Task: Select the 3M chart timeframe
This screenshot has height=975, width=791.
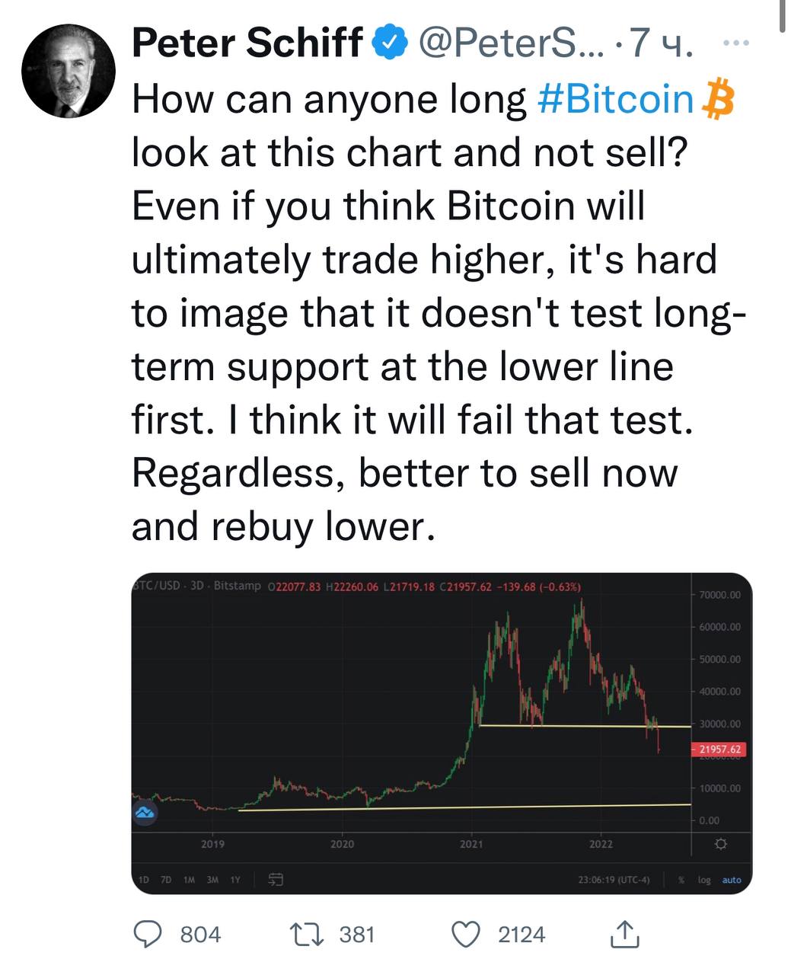Action: [x=212, y=880]
